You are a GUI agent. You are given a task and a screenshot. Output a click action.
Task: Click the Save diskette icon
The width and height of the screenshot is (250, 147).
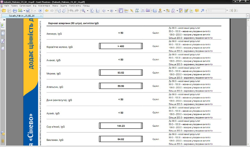click(9, 11)
